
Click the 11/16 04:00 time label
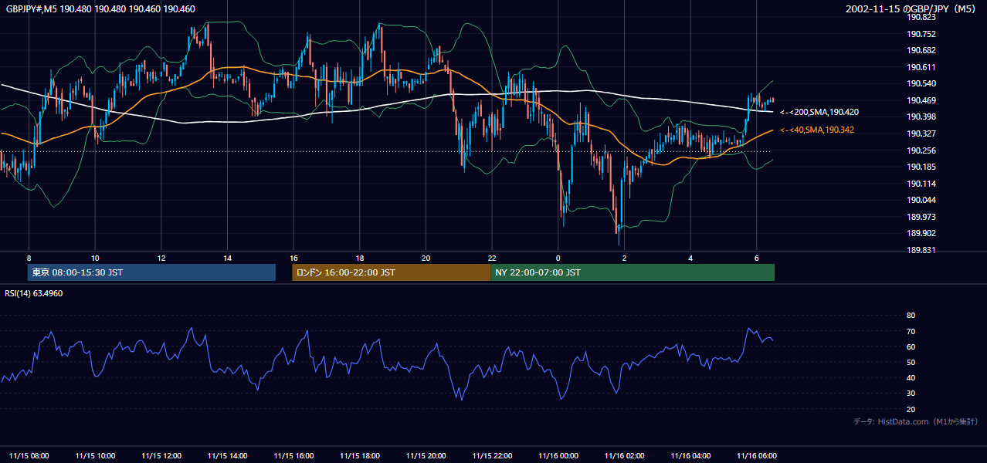click(691, 455)
